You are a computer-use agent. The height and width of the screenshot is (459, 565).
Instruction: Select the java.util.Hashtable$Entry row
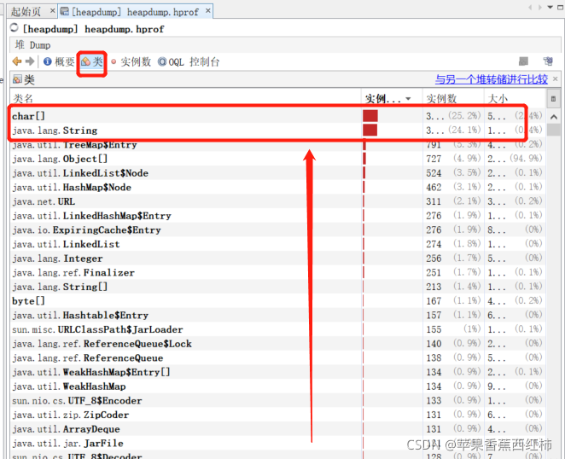tap(277, 316)
